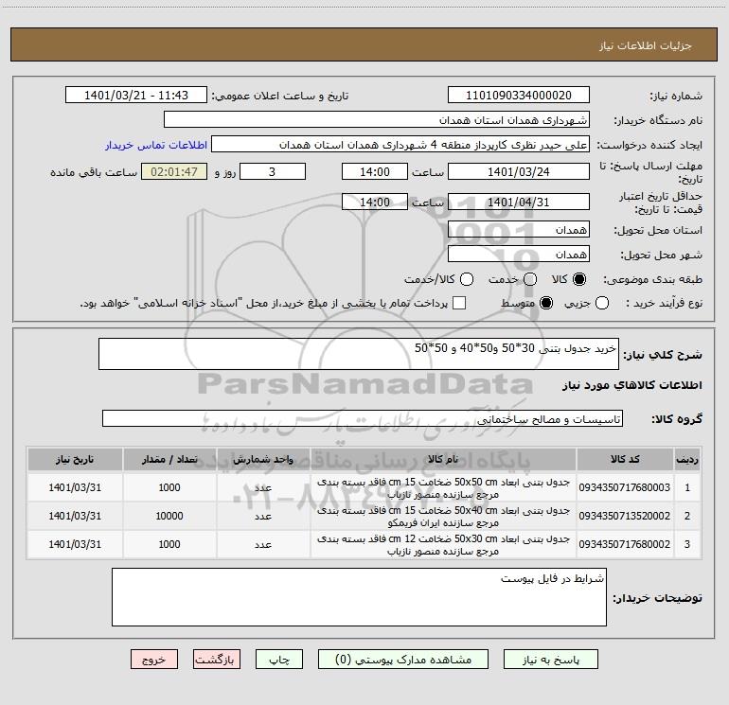Click the واحد شمارش column header
Image resolution: width=729 pixels, height=705 pixels.
click(x=263, y=459)
